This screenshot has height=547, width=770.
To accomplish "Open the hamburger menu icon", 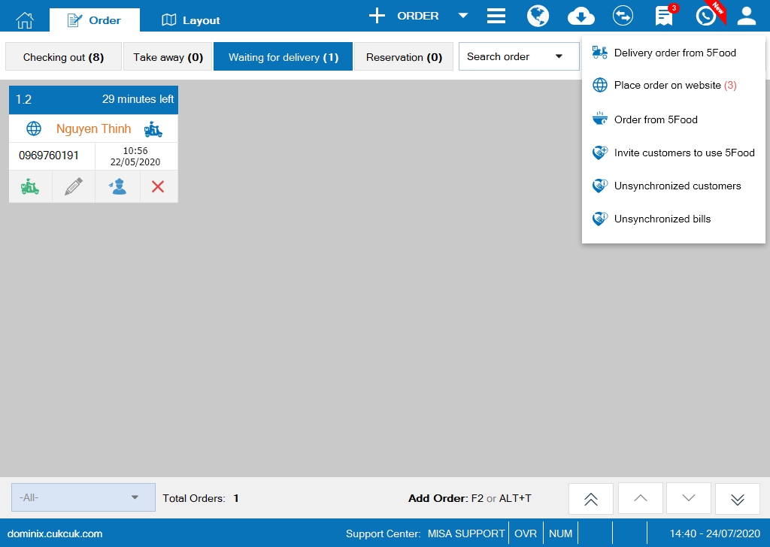I will point(496,16).
